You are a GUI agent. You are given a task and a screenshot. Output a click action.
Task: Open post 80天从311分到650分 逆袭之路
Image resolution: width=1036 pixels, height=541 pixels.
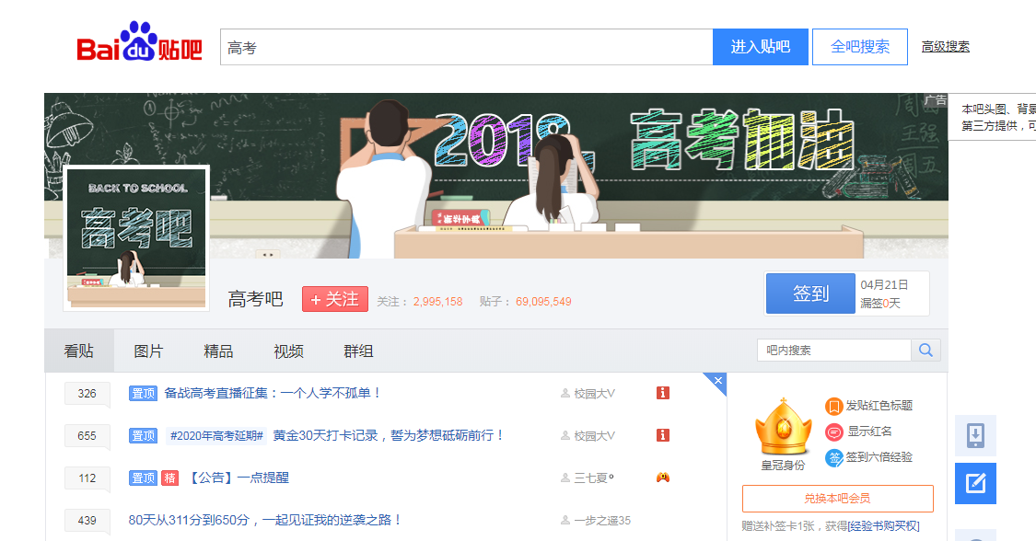point(265,520)
